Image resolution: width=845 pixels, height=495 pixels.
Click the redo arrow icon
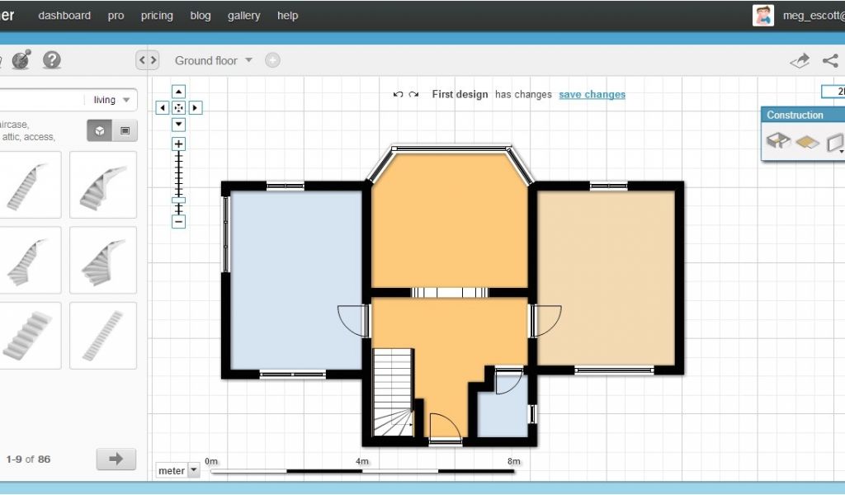(x=413, y=95)
